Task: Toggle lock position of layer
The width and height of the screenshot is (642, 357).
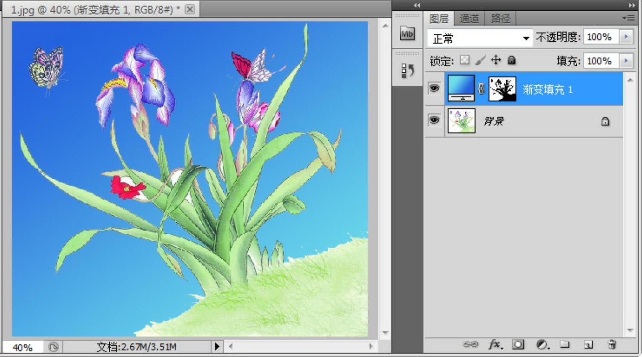Action: pyautogui.click(x=496, y=60)
